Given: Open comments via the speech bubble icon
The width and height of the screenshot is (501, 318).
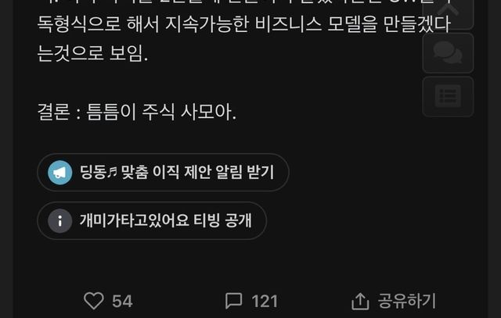Looking at the screenshot, I should pos(233,301).
